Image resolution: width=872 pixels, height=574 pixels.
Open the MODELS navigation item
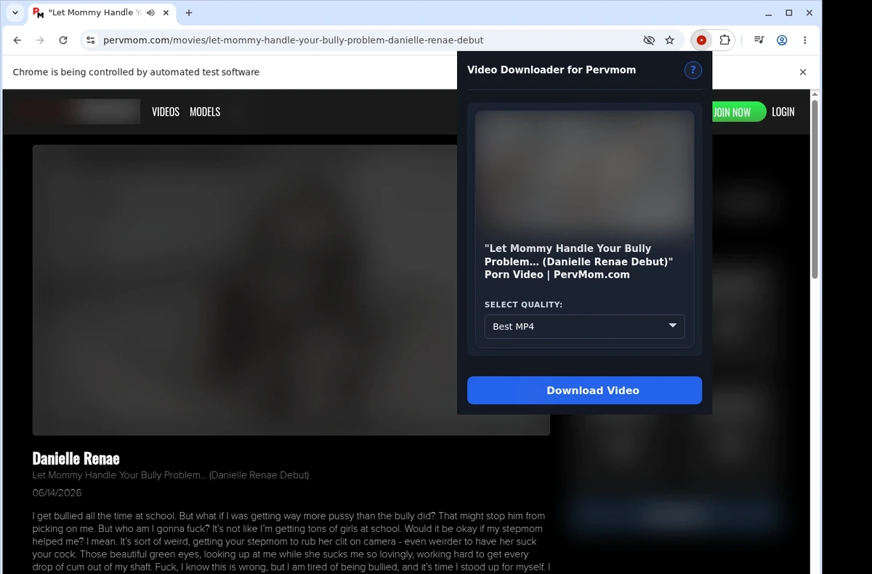point(205,112)
